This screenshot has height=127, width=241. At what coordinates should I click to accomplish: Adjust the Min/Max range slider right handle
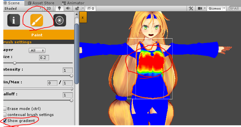pos(72,89)
